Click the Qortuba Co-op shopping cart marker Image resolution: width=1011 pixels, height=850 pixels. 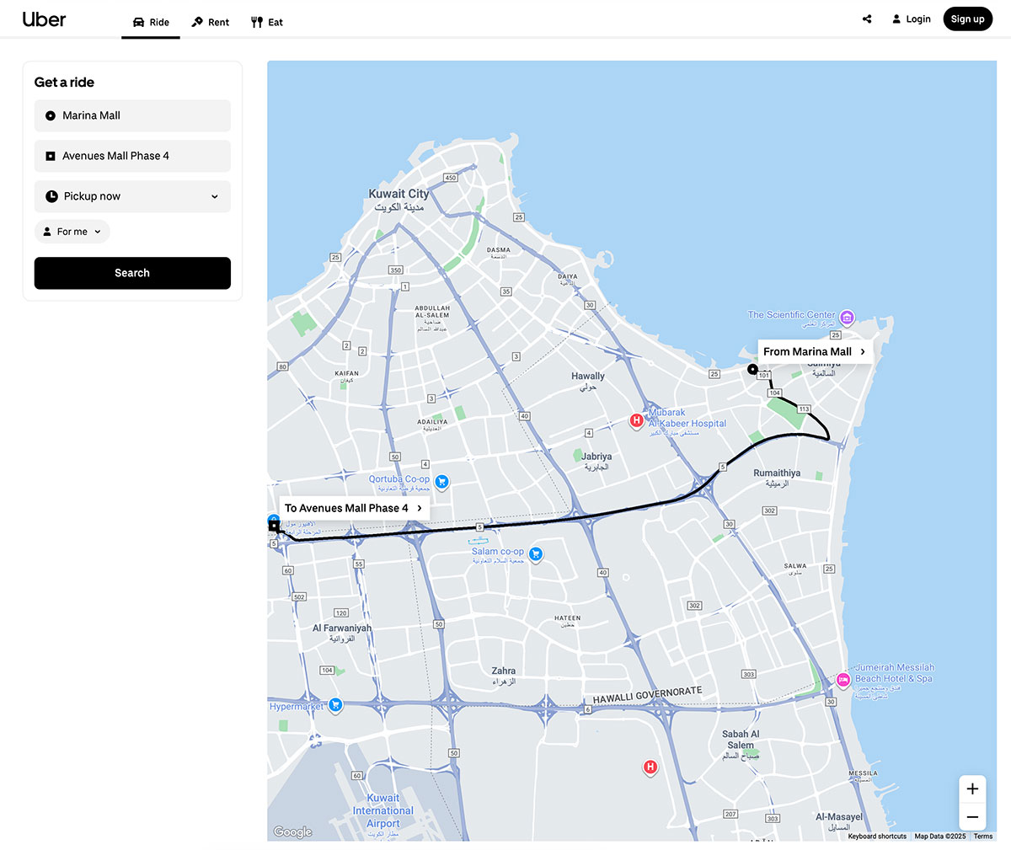point(441,482)
